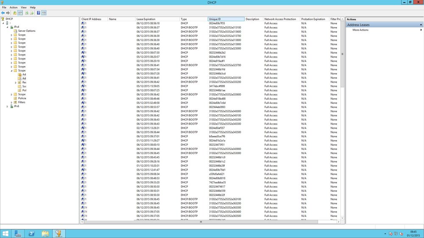The image size is (424, 238).
Task: Click the Unique ID column header
Action: point(226,19)
